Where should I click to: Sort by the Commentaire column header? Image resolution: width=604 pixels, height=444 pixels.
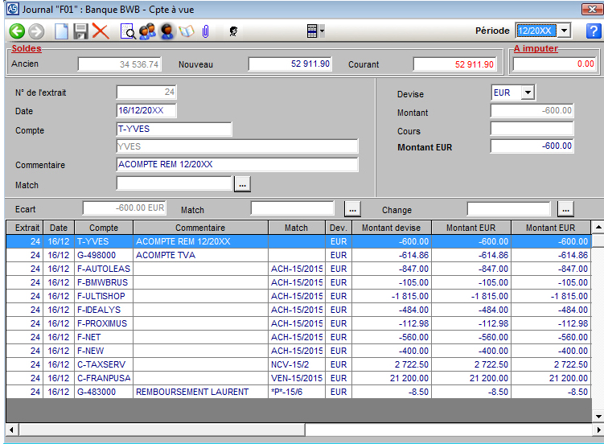[x=200, y=228]
